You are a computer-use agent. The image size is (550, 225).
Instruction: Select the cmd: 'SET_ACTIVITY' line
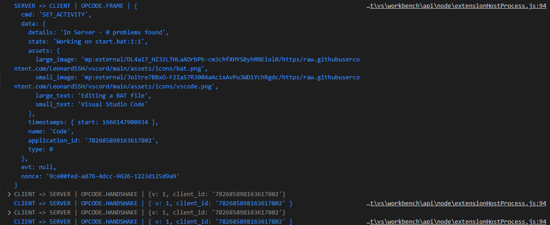[57, 15]
